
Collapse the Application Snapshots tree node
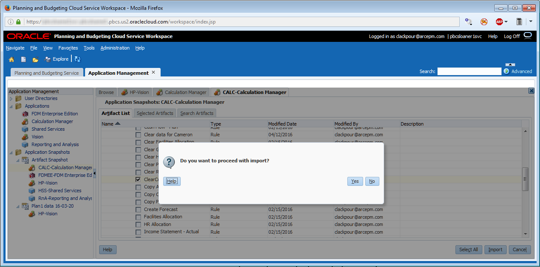tap(11, 152)
